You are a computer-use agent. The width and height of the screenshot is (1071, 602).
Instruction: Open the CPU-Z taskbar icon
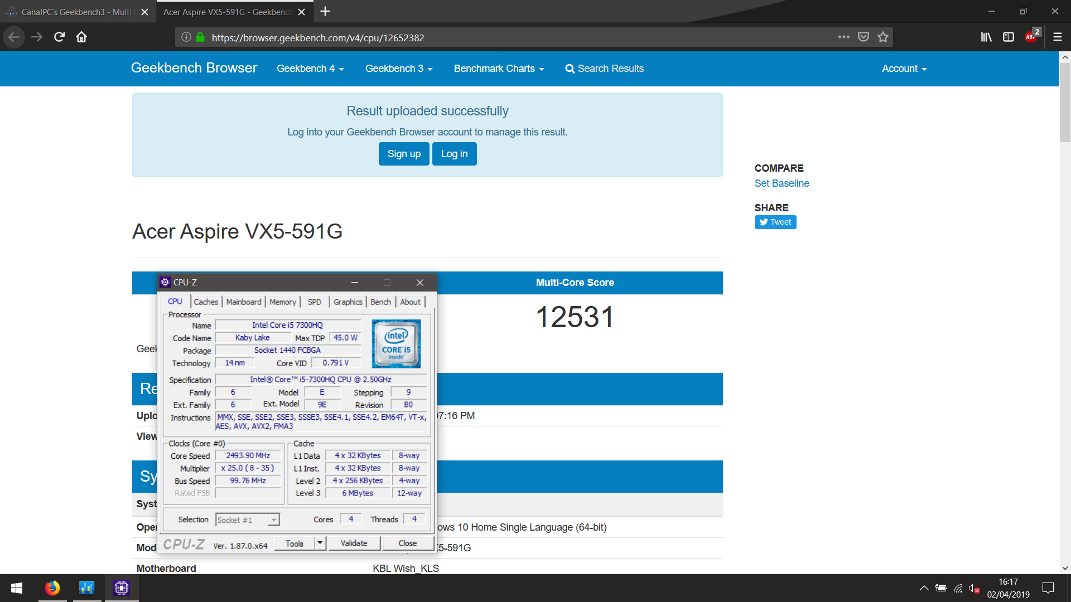click(122, 588)
